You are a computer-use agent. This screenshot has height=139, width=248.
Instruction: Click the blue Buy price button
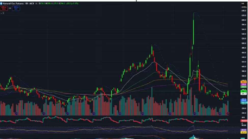[x=16, y=8]
